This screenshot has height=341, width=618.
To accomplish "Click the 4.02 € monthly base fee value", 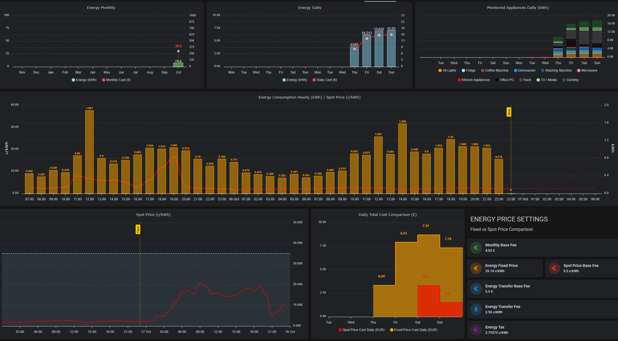I will click(490, 251).
